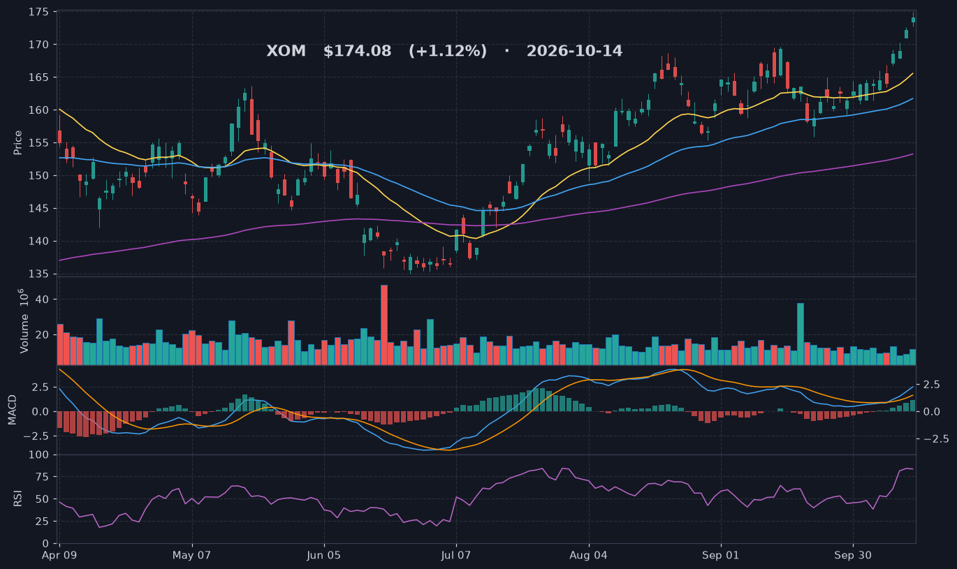957x569 pixels.
Task: Click the 175 price axis tick
Action: pyautogui.click(x=39, y=12)
